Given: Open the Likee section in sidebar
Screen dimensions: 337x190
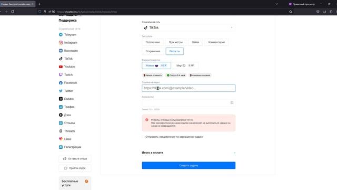Looking at the screenshot, I should coord(65,139).
